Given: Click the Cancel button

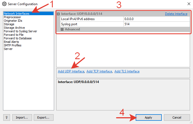Looking at the screenshot, I should click(x=177, y=117).
